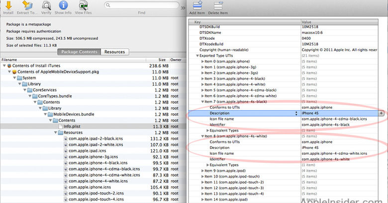
Task: Expand Item 0 (com.apple.iphone)
Action: click(x=202, y=62)
